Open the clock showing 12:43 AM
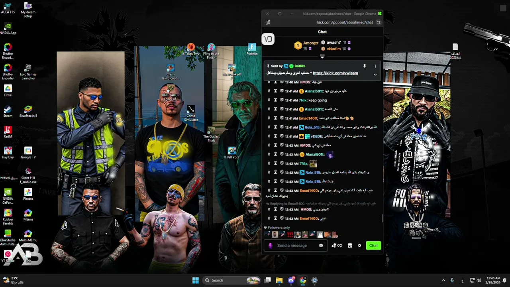510x287 pixels. click(493, 280)
